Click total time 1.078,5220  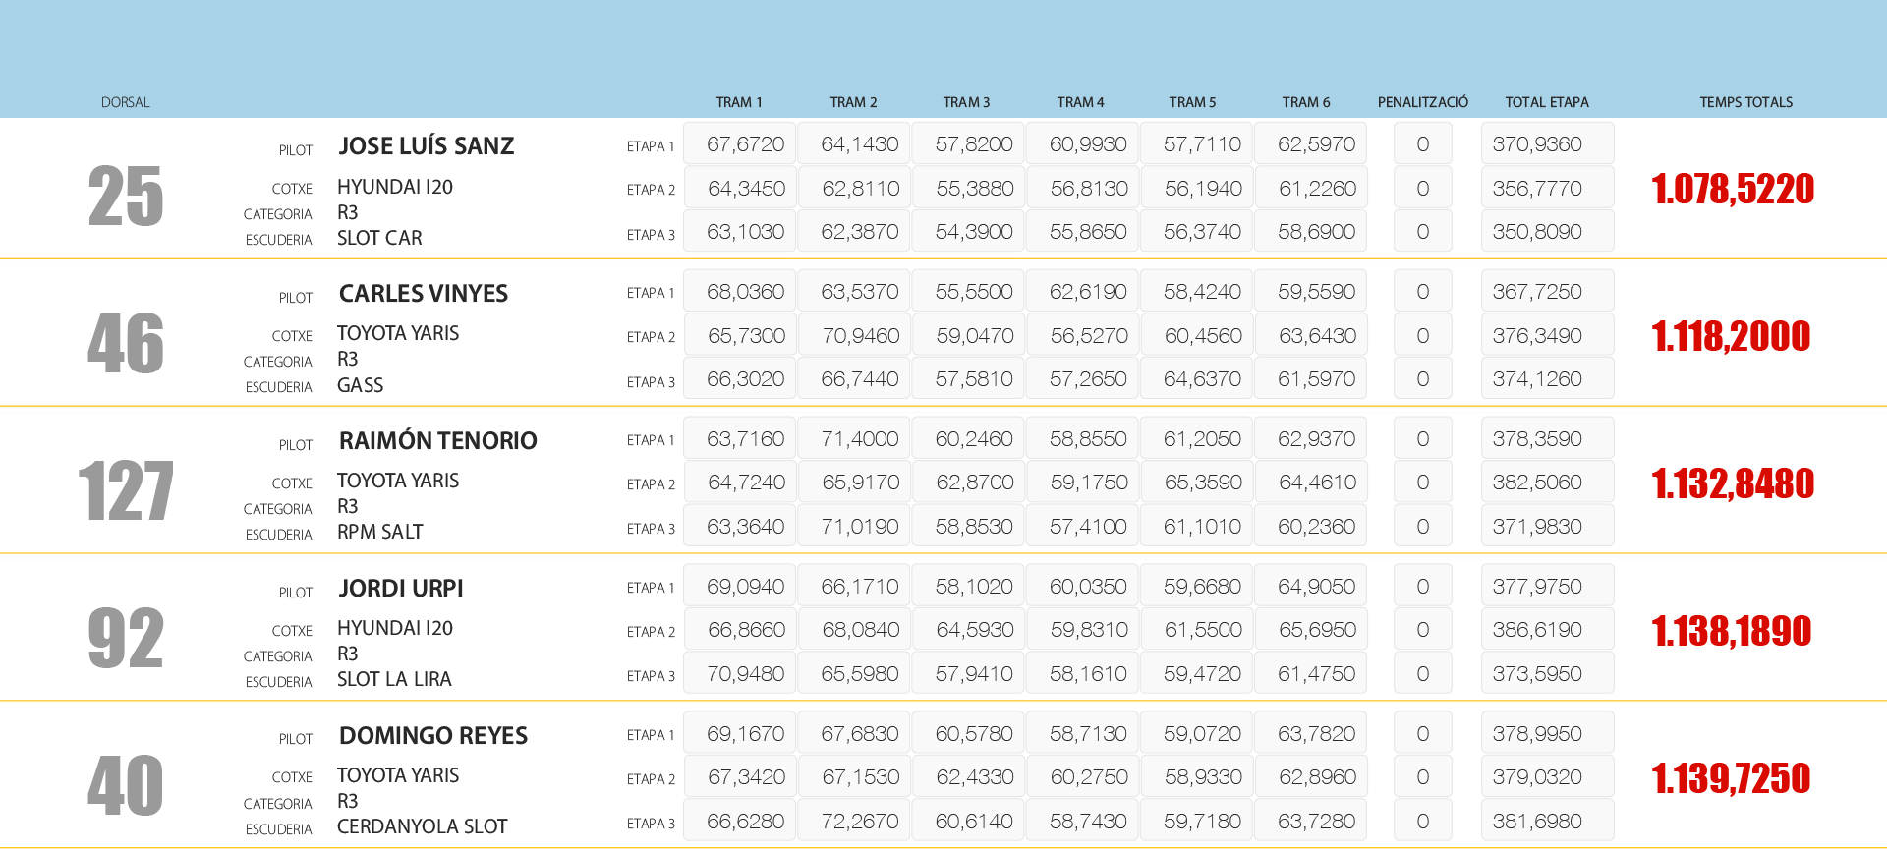click(1732, 189)
